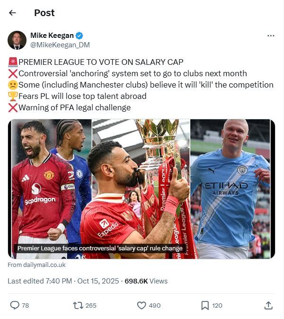Click Mike Keegan's profile avatar
The width and height of the screenshot is (284, 319).
pyautogui.click(x=17, y=40)
